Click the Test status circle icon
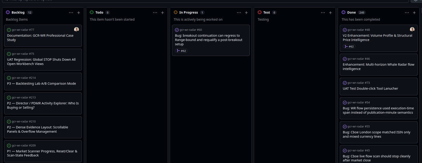The height and width of the screenshot is (163, 422). (x=260, y=12)
